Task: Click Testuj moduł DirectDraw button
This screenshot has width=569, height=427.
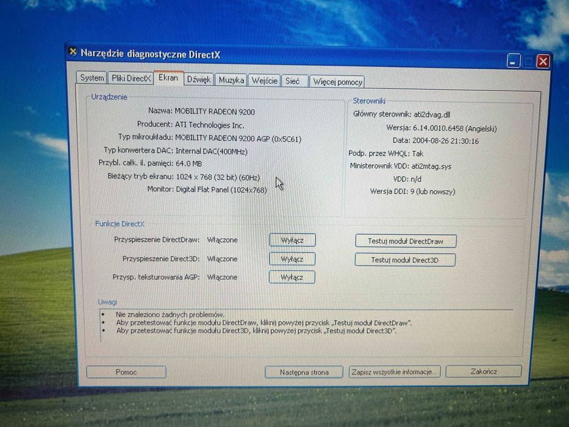Action: coord(406,241)
